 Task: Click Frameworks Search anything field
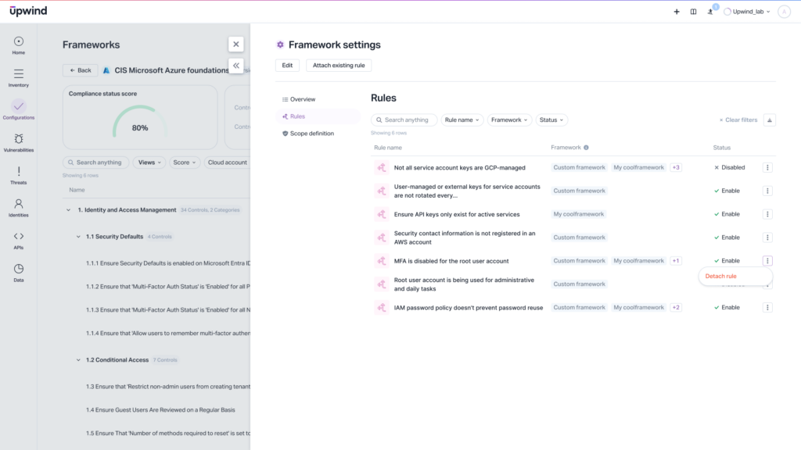pyautogui.click(x=95, y=162)
